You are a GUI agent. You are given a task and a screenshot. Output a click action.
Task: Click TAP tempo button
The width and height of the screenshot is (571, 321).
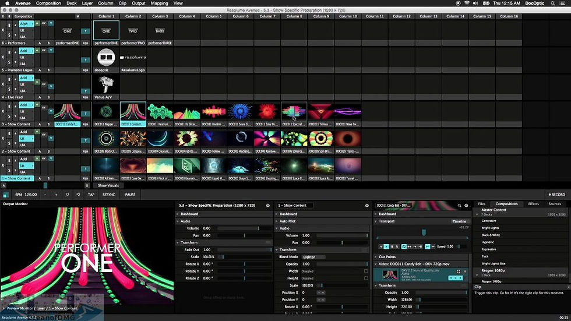(x=91, y=195)
